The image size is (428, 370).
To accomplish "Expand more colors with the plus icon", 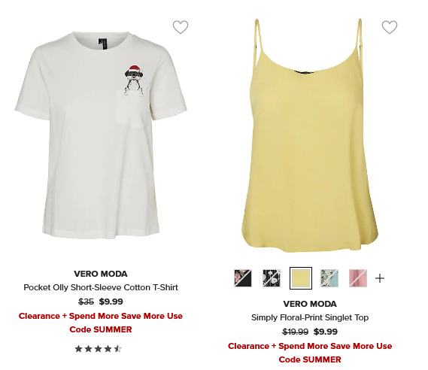I will pos(380,278).
